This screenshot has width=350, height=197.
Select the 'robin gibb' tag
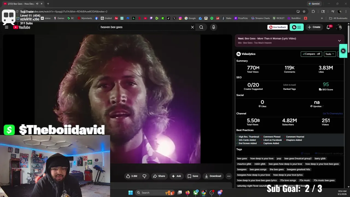pos(260,164)
